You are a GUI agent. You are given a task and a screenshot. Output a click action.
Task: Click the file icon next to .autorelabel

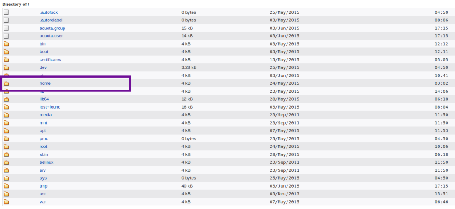pos(6,20)
